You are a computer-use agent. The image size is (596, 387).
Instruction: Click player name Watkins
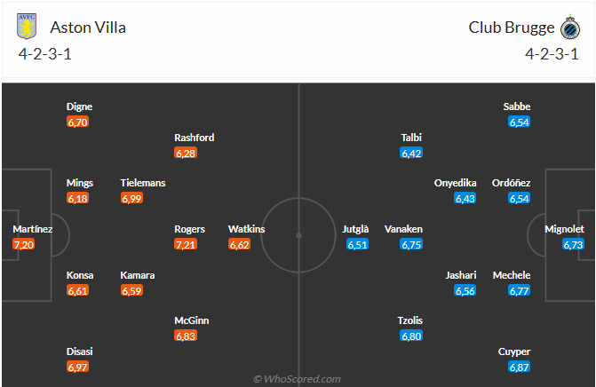click(x=247, y=229)
